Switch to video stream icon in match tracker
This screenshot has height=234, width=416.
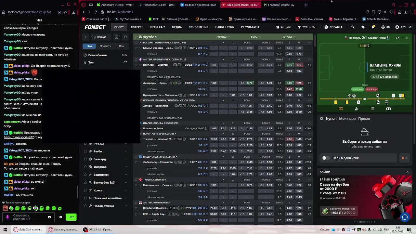(388, 109)
